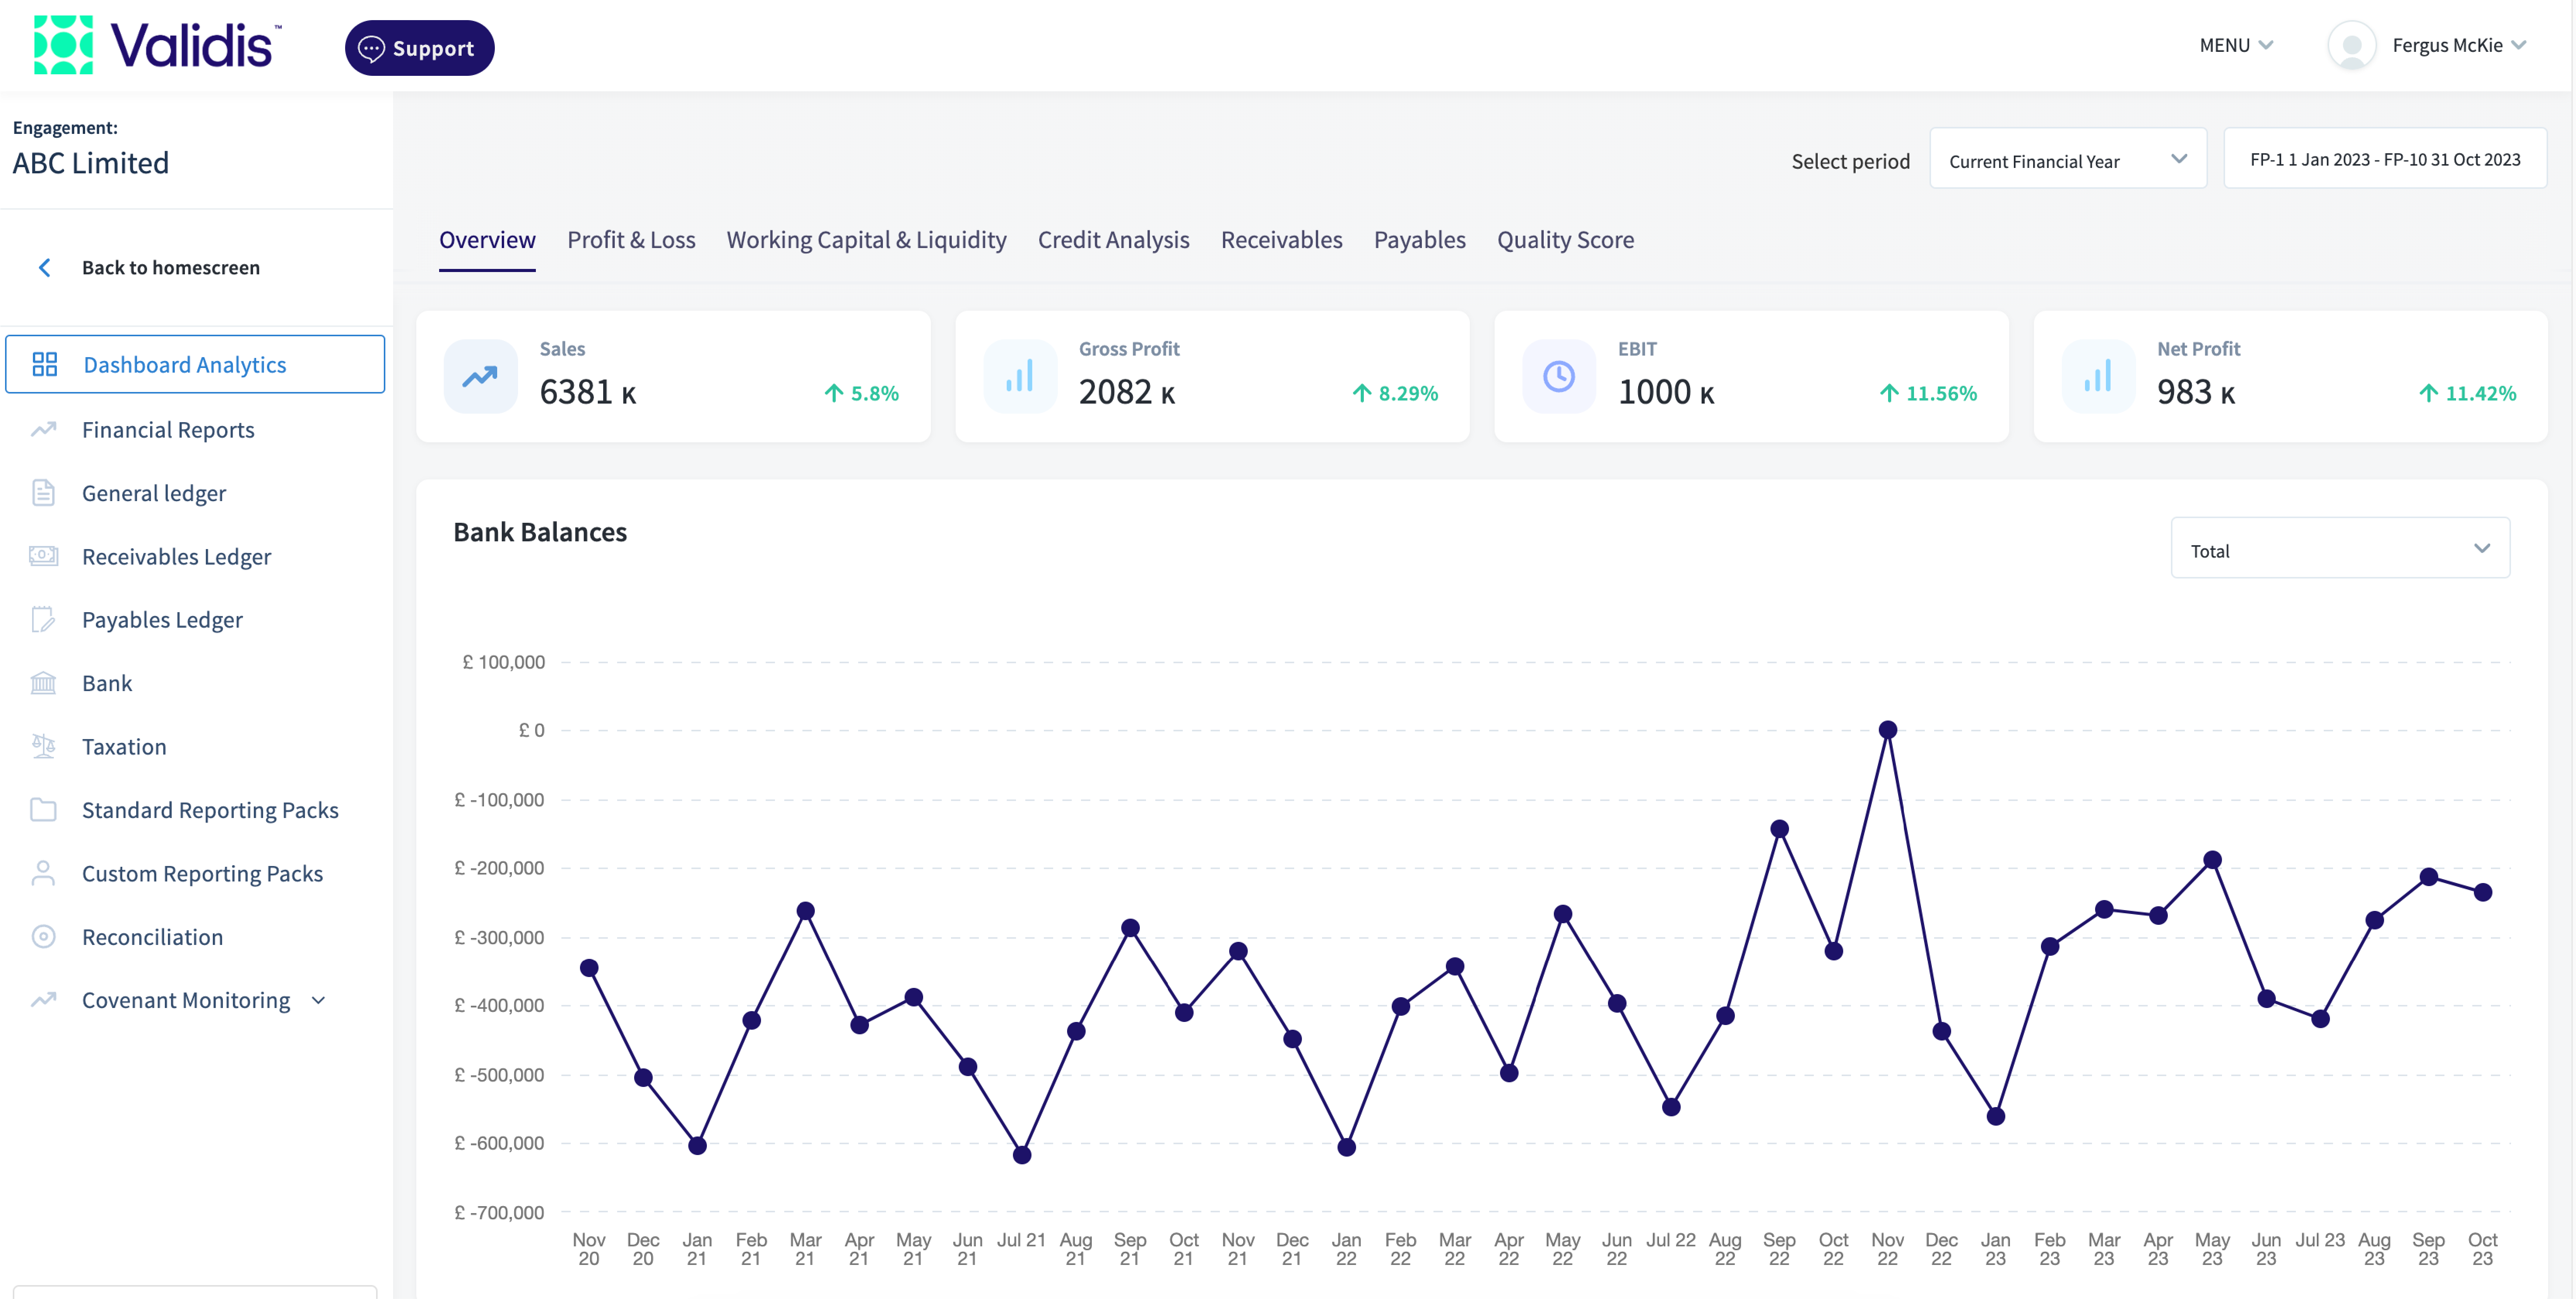Select the Reconciliation target icon
Screen dimensions: 2576x1299
pos(45,936)
